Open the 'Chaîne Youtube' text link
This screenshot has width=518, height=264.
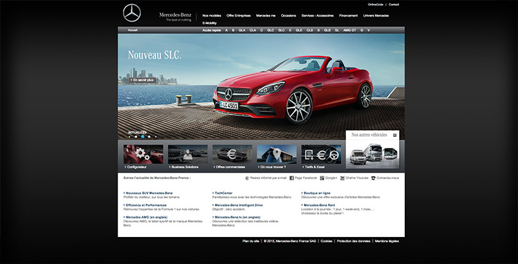coord(357,178)
